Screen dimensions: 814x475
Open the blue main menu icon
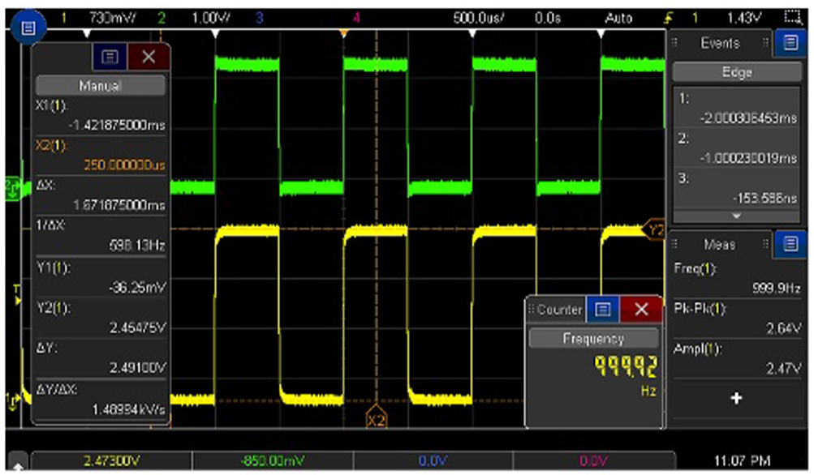(28, 28)
